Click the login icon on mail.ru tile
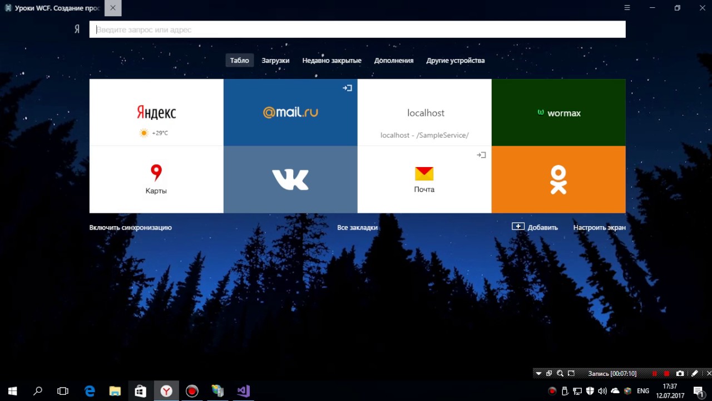The width and height of the screenshot is (712, 401). [348, 88]
